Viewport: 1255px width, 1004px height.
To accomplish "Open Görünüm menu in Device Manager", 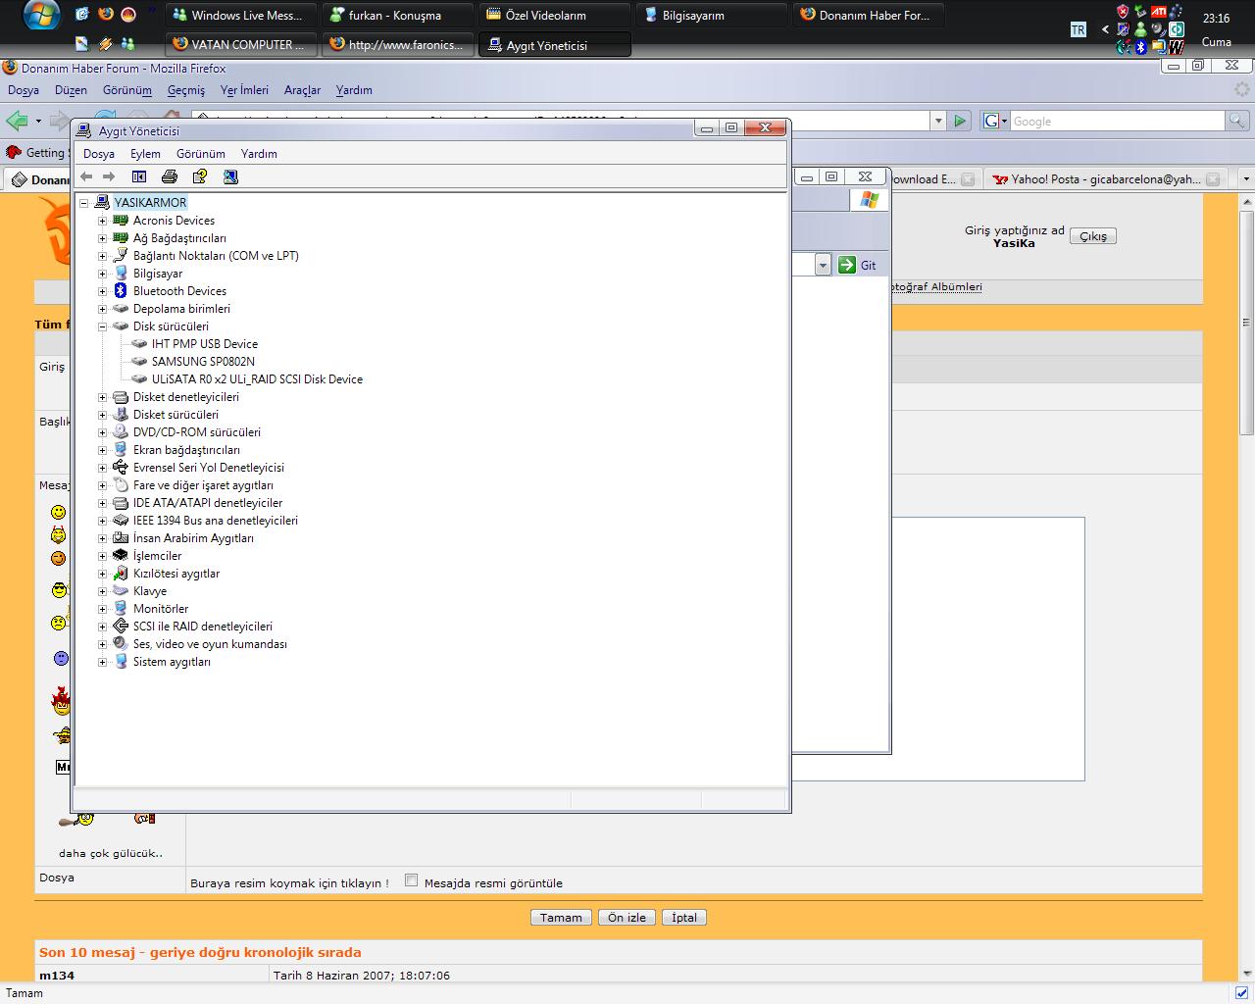I will 201,154.
